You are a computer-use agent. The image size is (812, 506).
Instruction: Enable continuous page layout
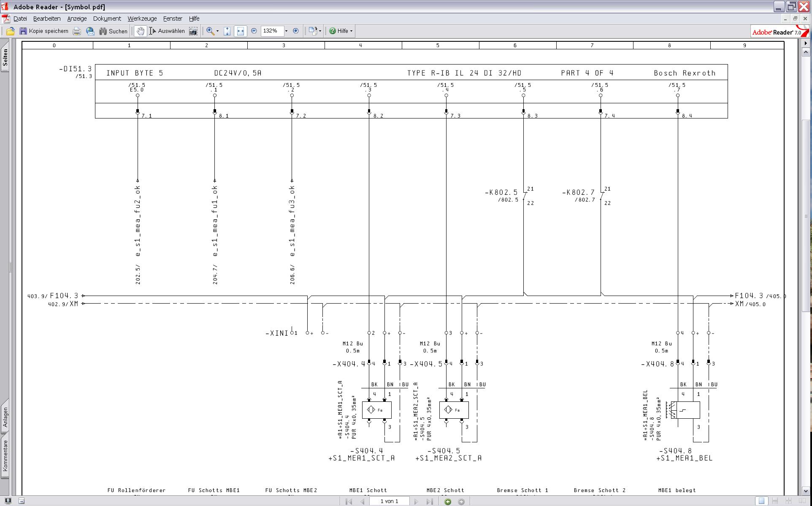coord(775,501)
